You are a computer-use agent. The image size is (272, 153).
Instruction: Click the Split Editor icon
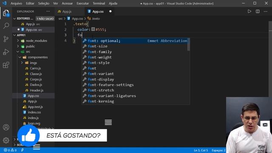tap(258, 11)
